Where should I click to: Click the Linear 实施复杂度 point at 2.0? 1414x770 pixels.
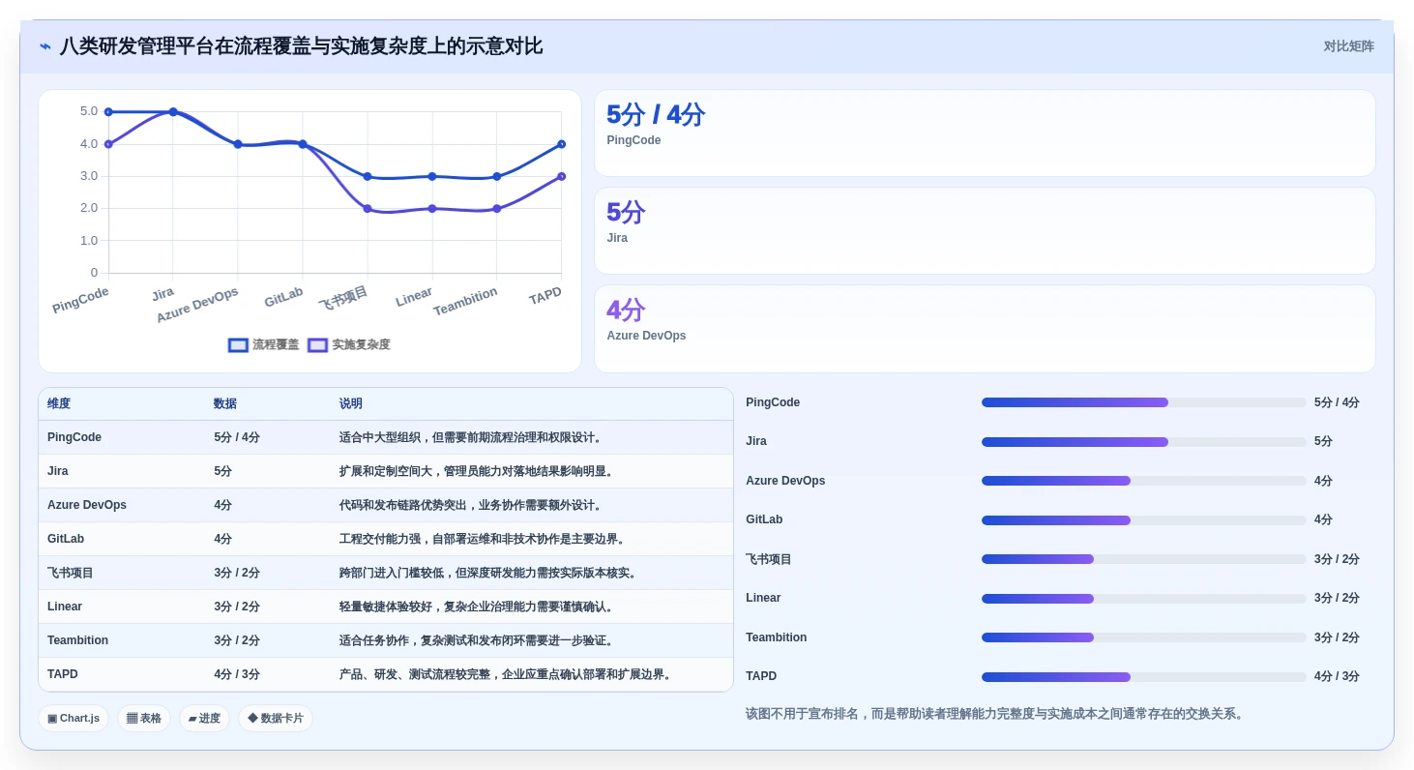432,209
